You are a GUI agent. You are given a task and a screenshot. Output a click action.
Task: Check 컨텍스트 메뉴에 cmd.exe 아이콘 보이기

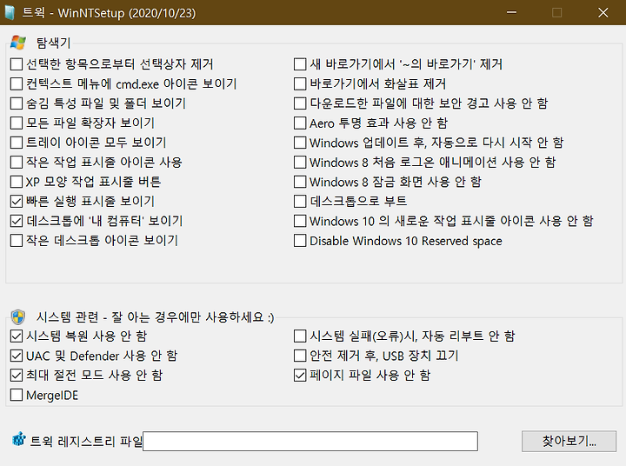17,83
